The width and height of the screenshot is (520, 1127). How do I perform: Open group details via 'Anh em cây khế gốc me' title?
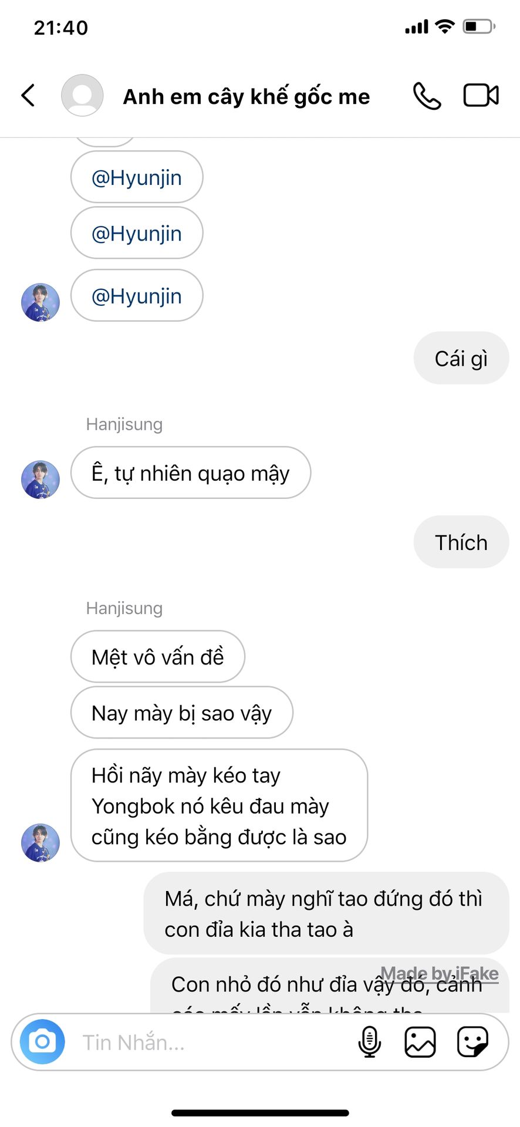[247, 97]
